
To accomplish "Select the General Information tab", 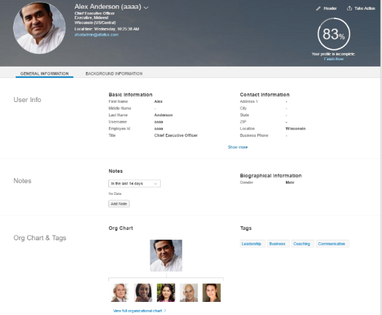I will (x=44, y=73).
